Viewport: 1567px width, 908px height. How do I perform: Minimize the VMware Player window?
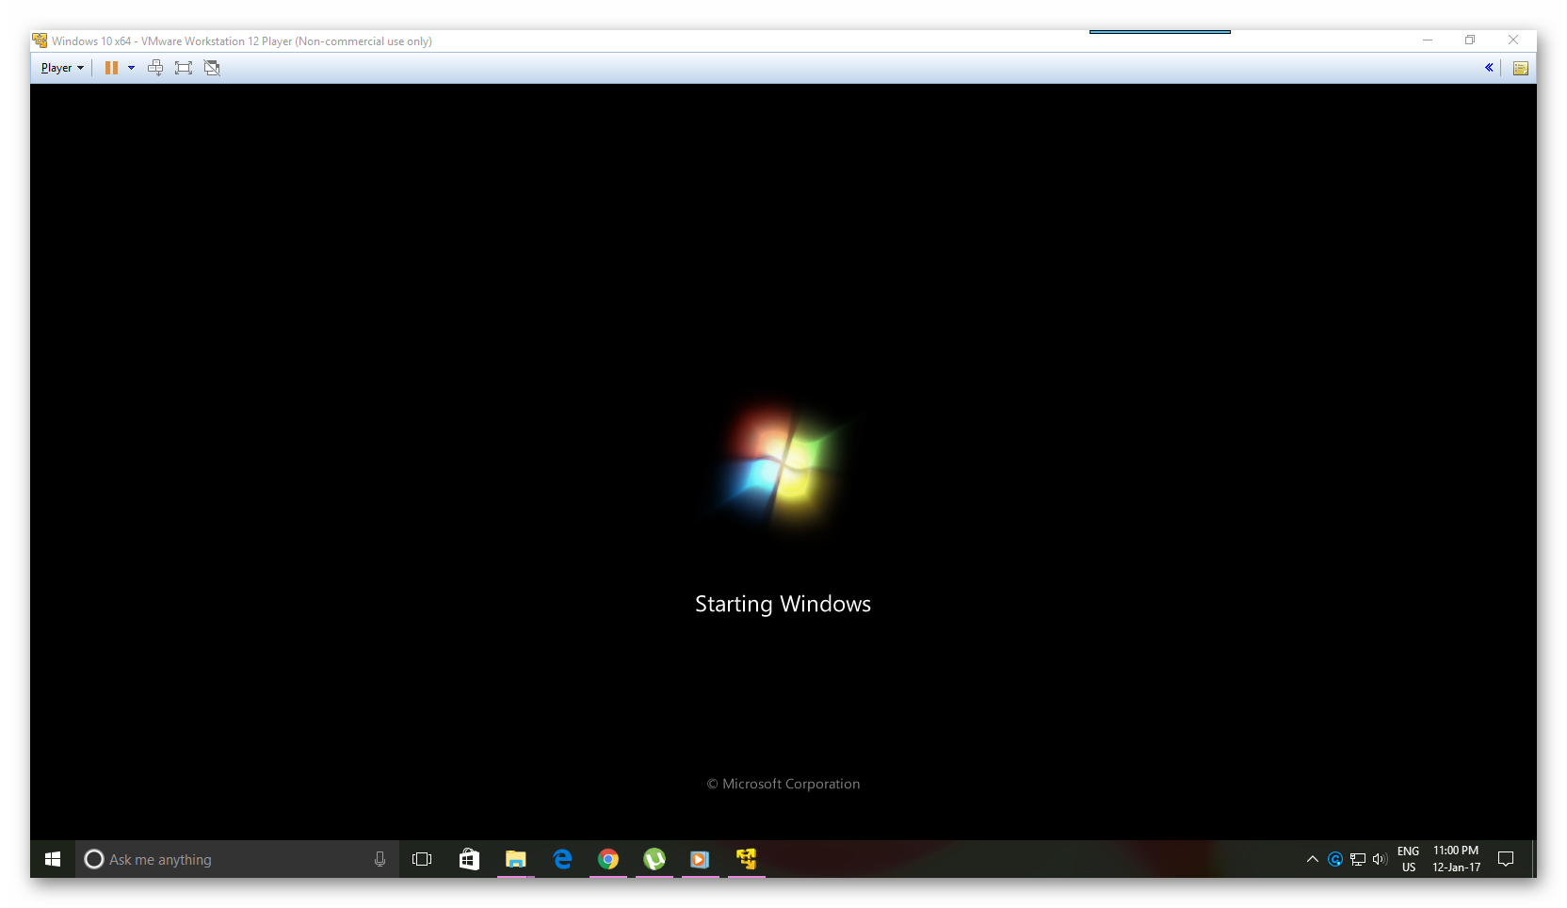(x=1428, y=41)
